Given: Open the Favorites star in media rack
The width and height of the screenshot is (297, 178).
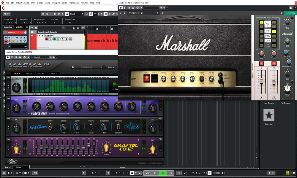Looking at the screenshot, I should pyautogui.click(x=269, y=115).
